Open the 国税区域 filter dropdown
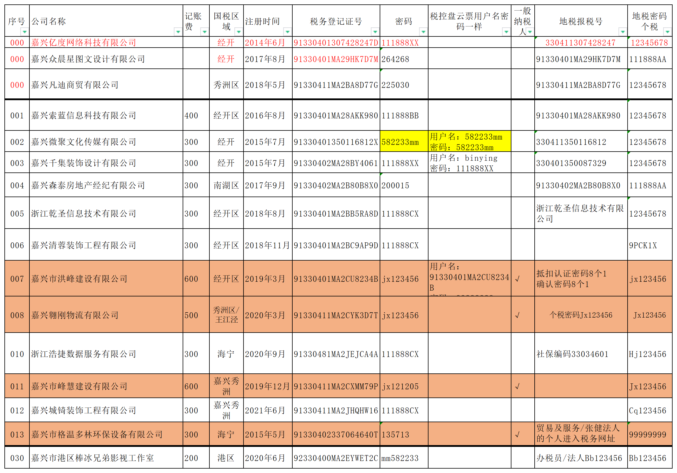The width and height of the screenshot is (677, 473). [x=239, y=31]
